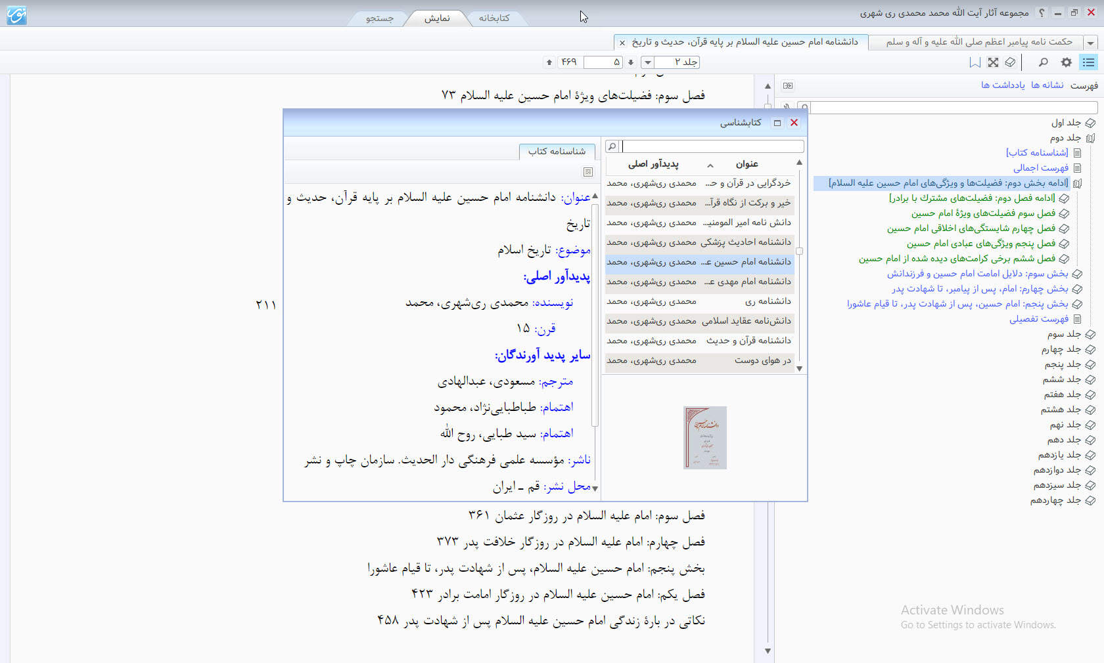Click the small list icon under شناسنامه کتاب tab
The height and width of the screenshot is (663, 1104).
(588, 172)
